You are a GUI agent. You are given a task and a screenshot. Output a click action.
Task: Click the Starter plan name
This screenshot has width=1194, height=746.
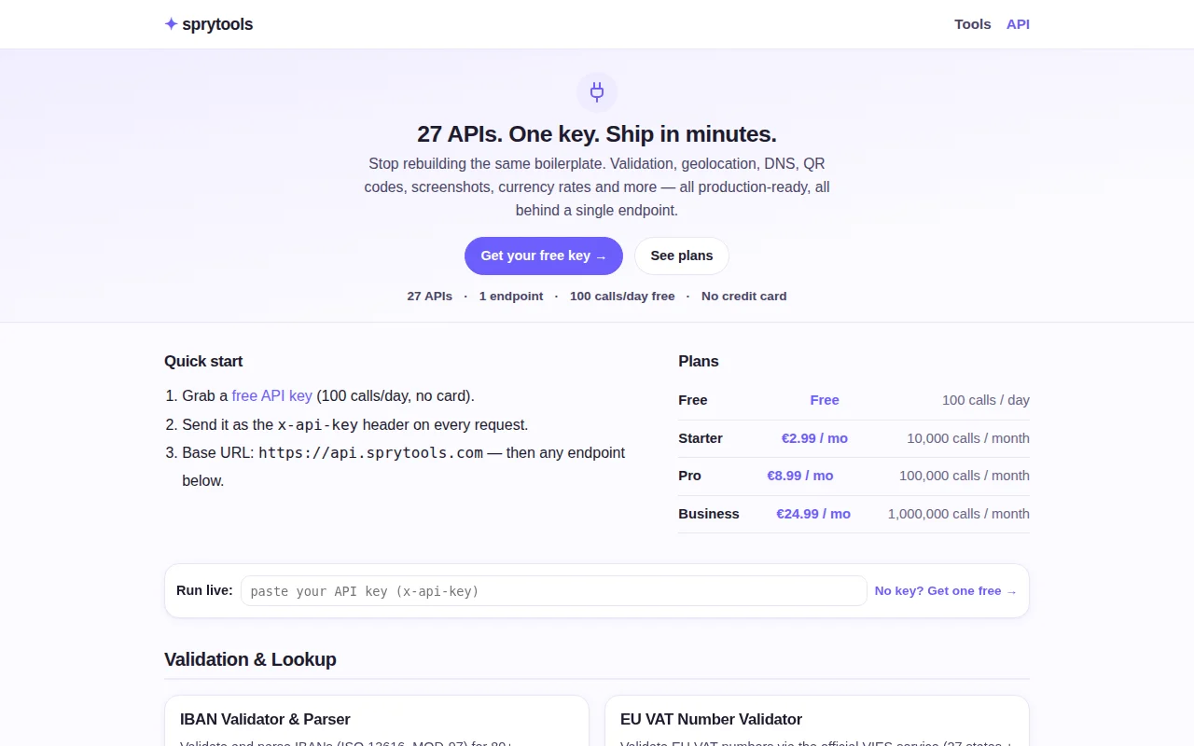pos(701,438)
